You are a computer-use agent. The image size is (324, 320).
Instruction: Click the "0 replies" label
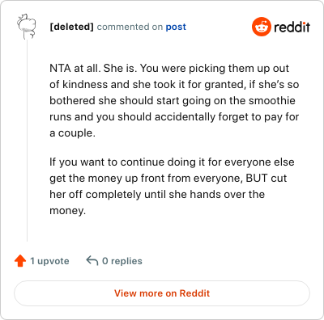(122, 261)
